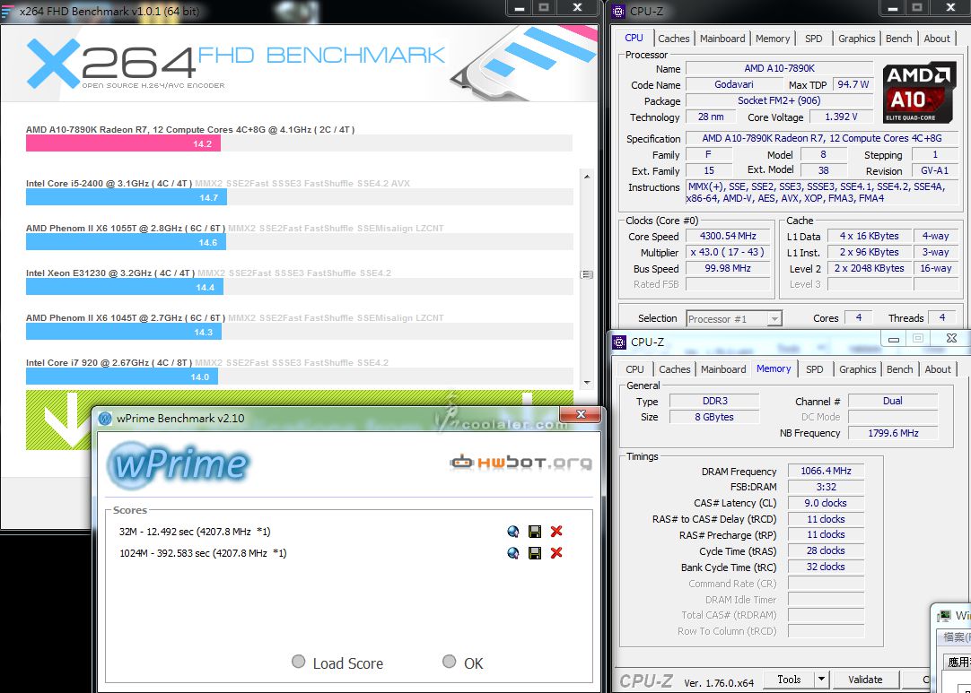Delete the 1024M score with red X
This screenshot has height=693, width=971.
[556, 553]
